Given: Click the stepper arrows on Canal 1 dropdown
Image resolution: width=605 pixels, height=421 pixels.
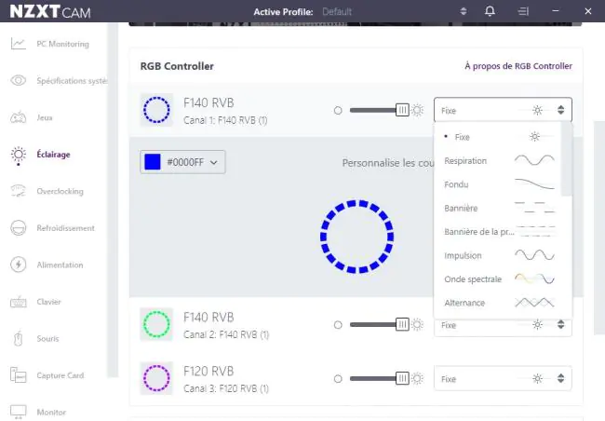Looking at the screenshot, I should pyautogui.click(x=560, y=110).
